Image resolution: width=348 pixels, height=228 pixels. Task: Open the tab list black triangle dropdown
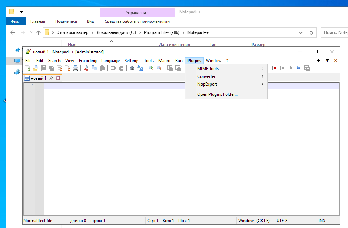(327, 60)
